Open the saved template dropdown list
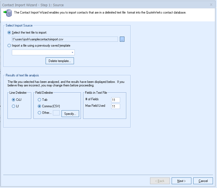 click(72, 53)
